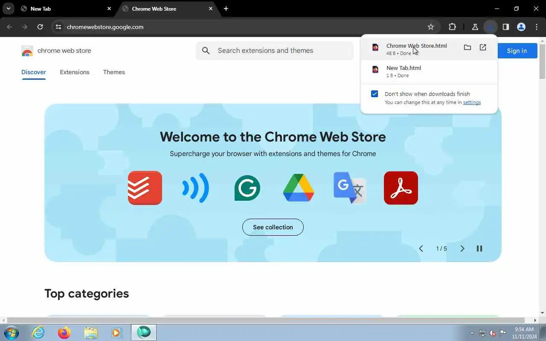546x341 pixels.
Task: Toggle the downloads toolbar button
Action: [491, 27]
